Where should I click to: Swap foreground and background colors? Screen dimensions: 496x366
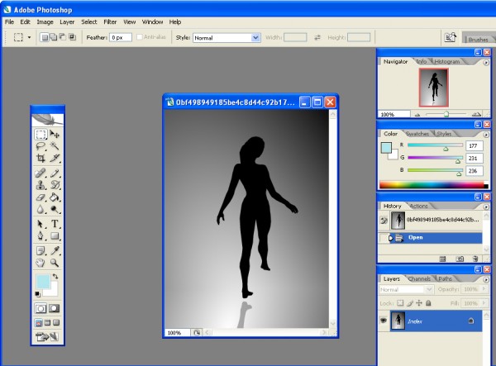57,277
